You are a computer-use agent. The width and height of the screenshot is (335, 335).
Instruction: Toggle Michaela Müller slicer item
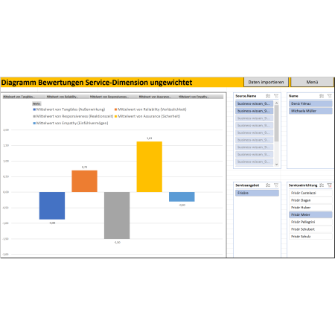click(310, 111)
